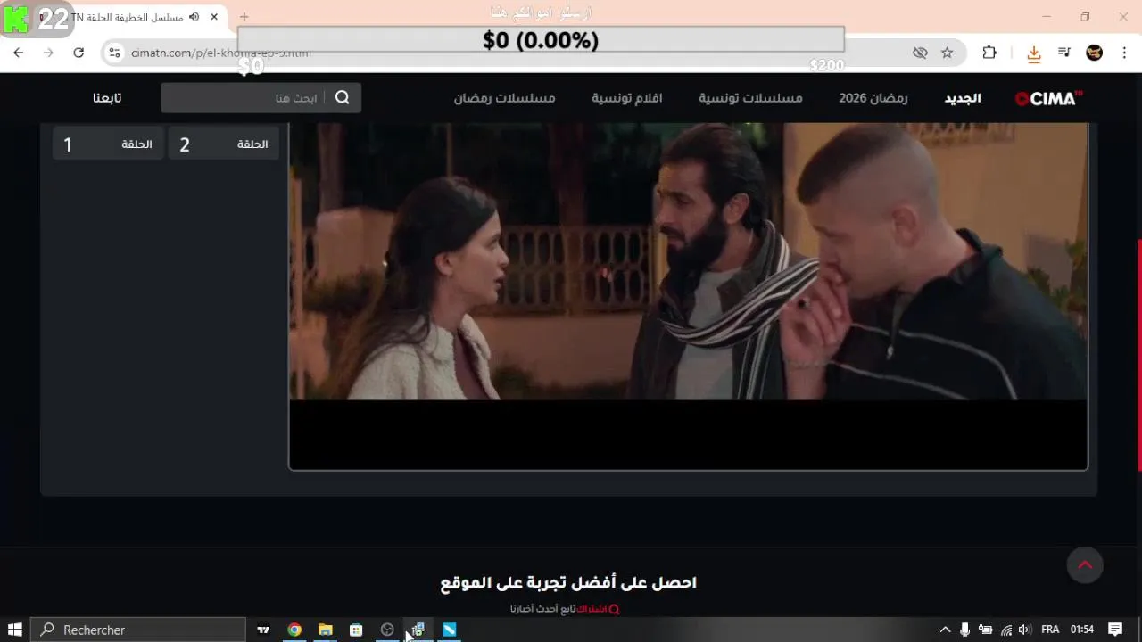The height and width of the screenshot is (642, 1142).
Task: Open File Explorer from the taskbar
Action: (326, 630)
